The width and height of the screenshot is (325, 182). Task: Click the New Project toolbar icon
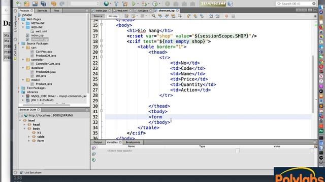(27, 4)
